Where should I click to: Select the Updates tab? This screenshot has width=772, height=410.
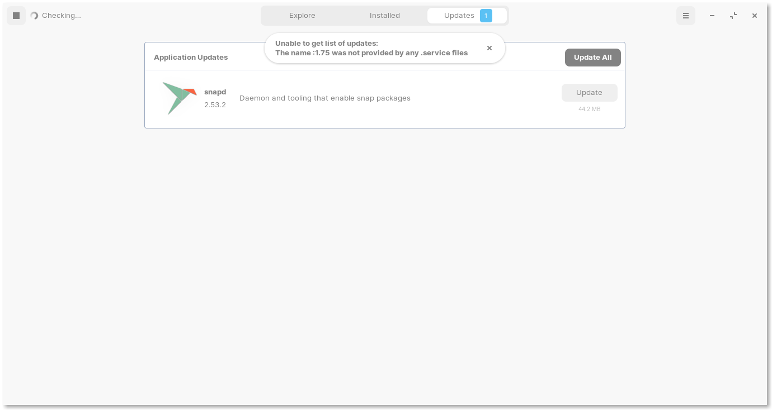[467, 16]
